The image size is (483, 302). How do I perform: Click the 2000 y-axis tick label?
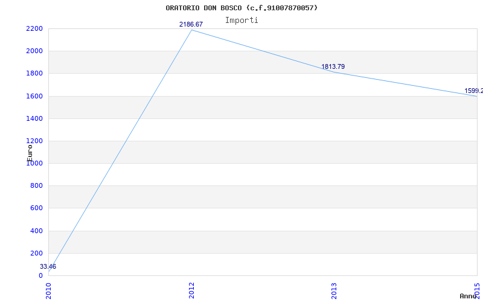(34, 51)
